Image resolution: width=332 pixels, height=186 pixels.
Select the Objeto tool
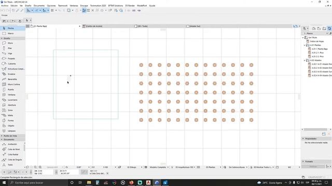(x=12, y=126)
